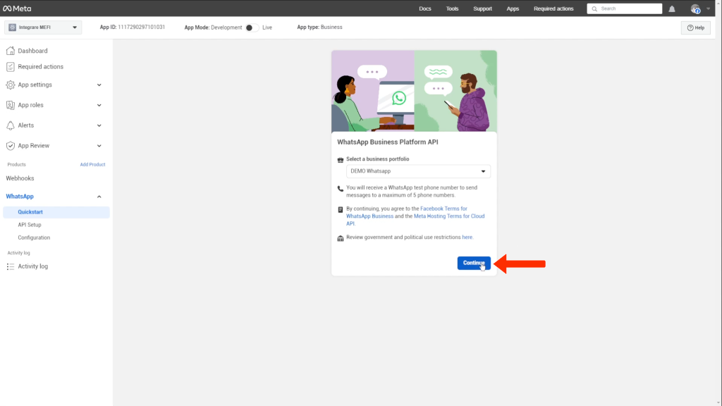
Task: Click the 'WhatsApp Business Platform API' heading
Action: (x=388, y=142)
